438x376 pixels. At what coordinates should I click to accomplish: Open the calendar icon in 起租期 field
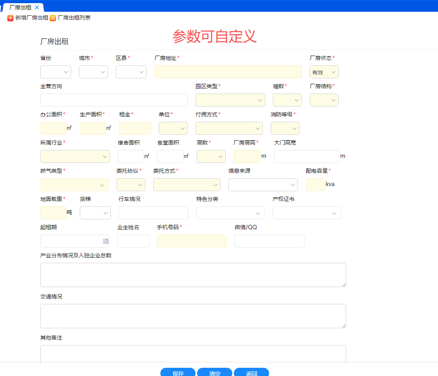click(106, 241)
